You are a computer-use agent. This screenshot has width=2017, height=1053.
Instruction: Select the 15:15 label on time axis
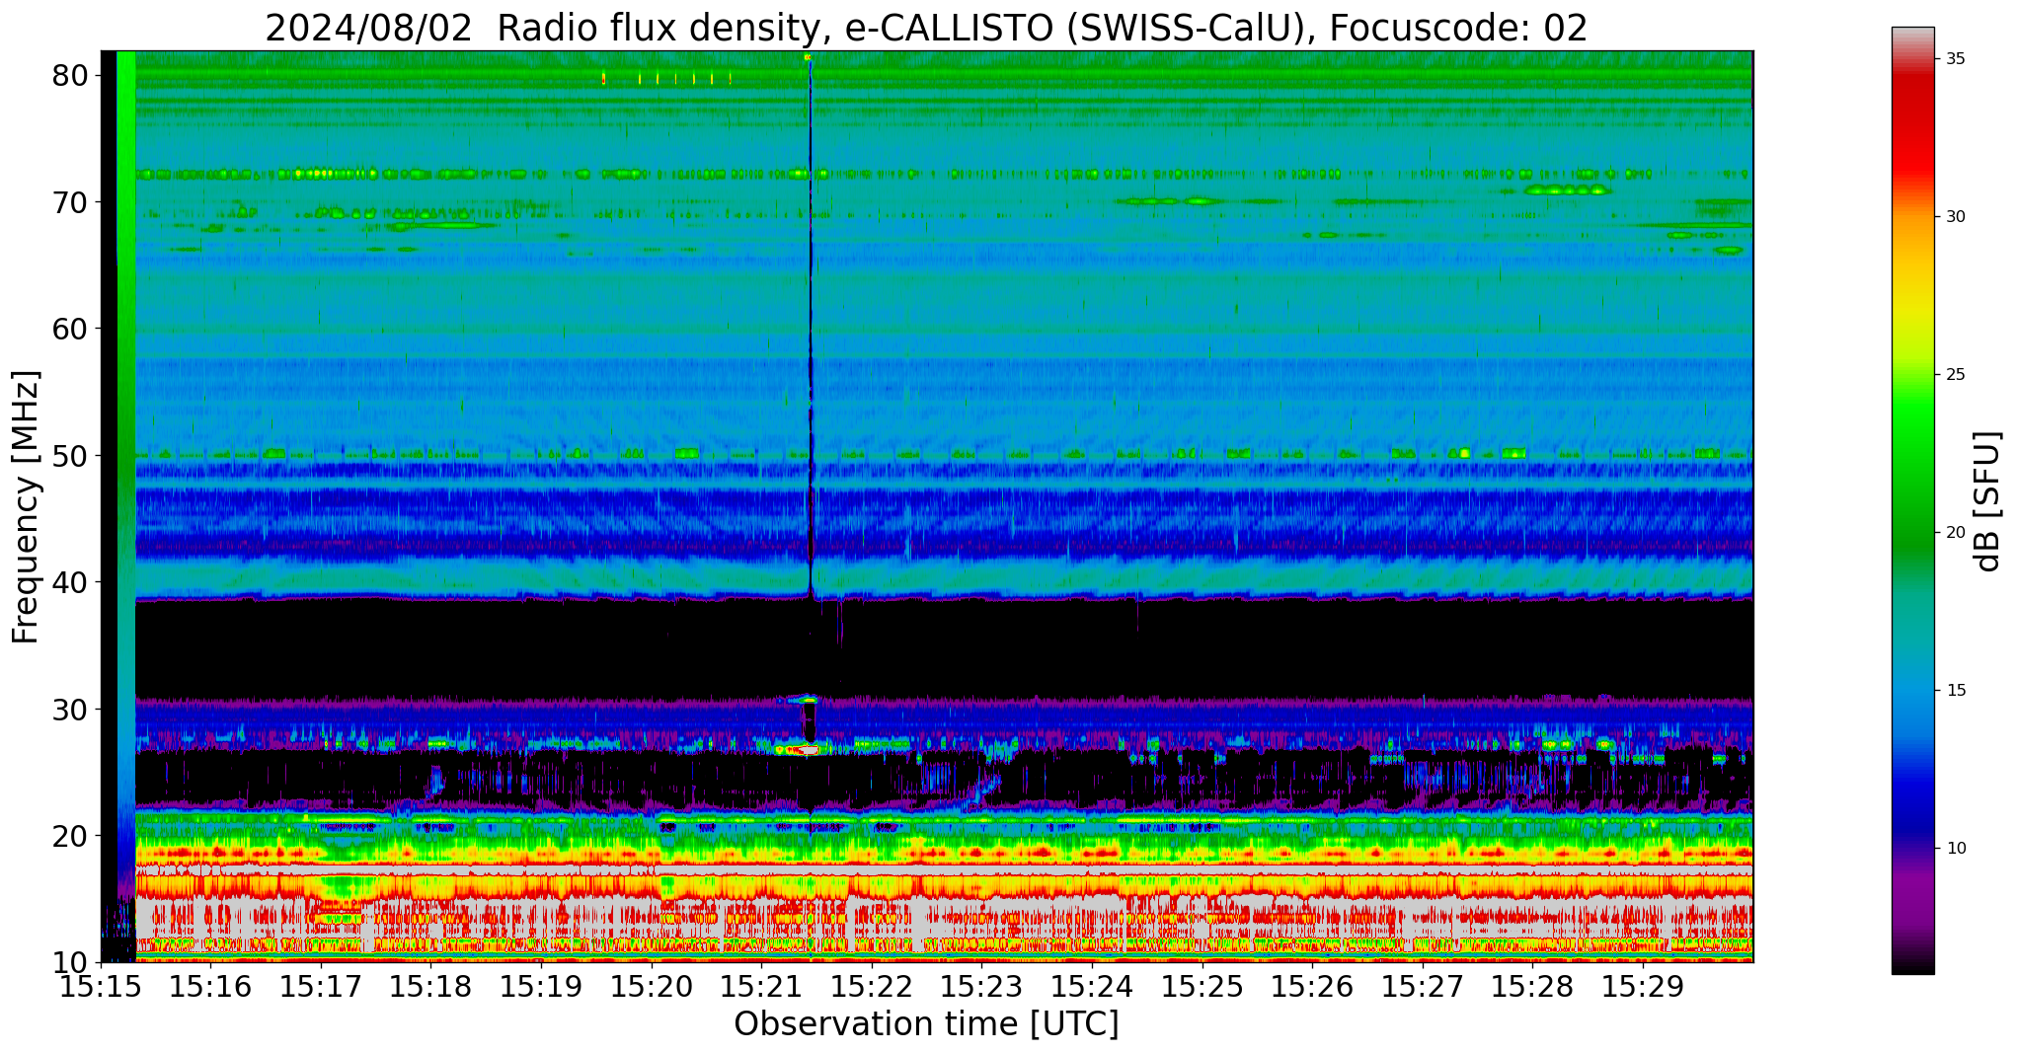coord(101,986)
